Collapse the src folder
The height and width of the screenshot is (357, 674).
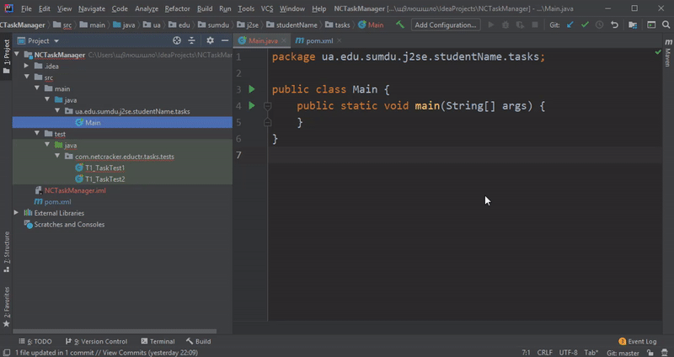point(27,77)
